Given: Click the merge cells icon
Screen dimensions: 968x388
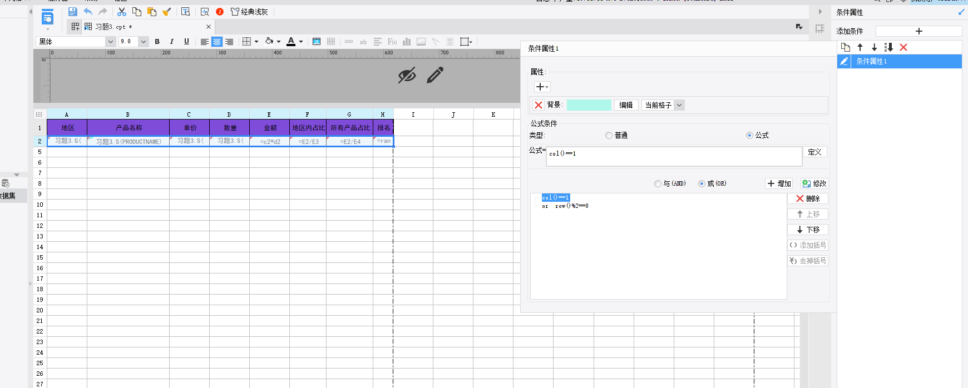Looking at the screenshot, I should 317,42.
